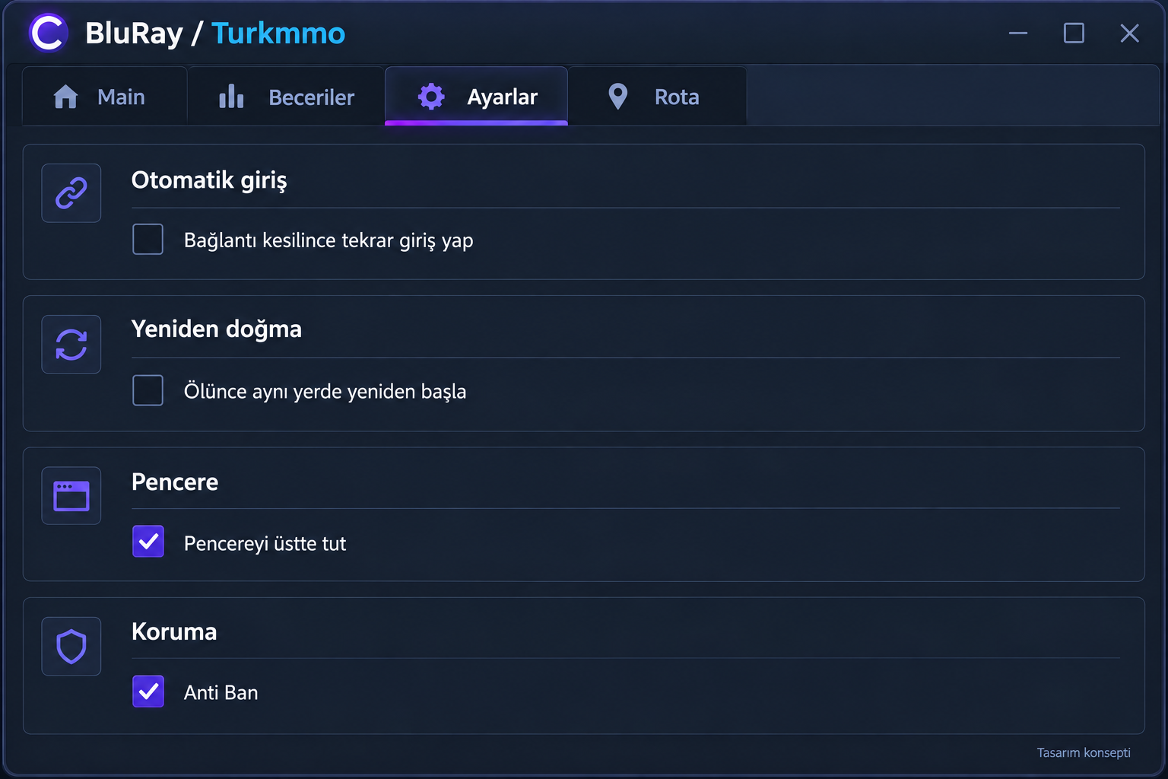
Task: Click the home icon in Main tab
Action: pyautogui.click(x=66, y=97)
